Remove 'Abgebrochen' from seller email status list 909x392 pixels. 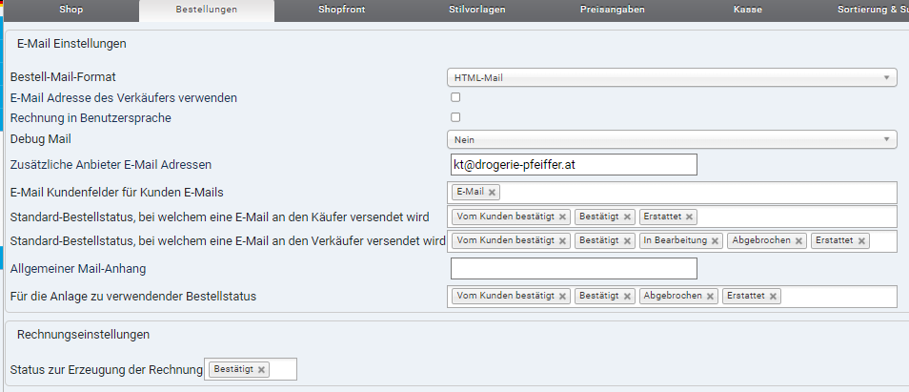pyautogui.click(x=798, y=241)
